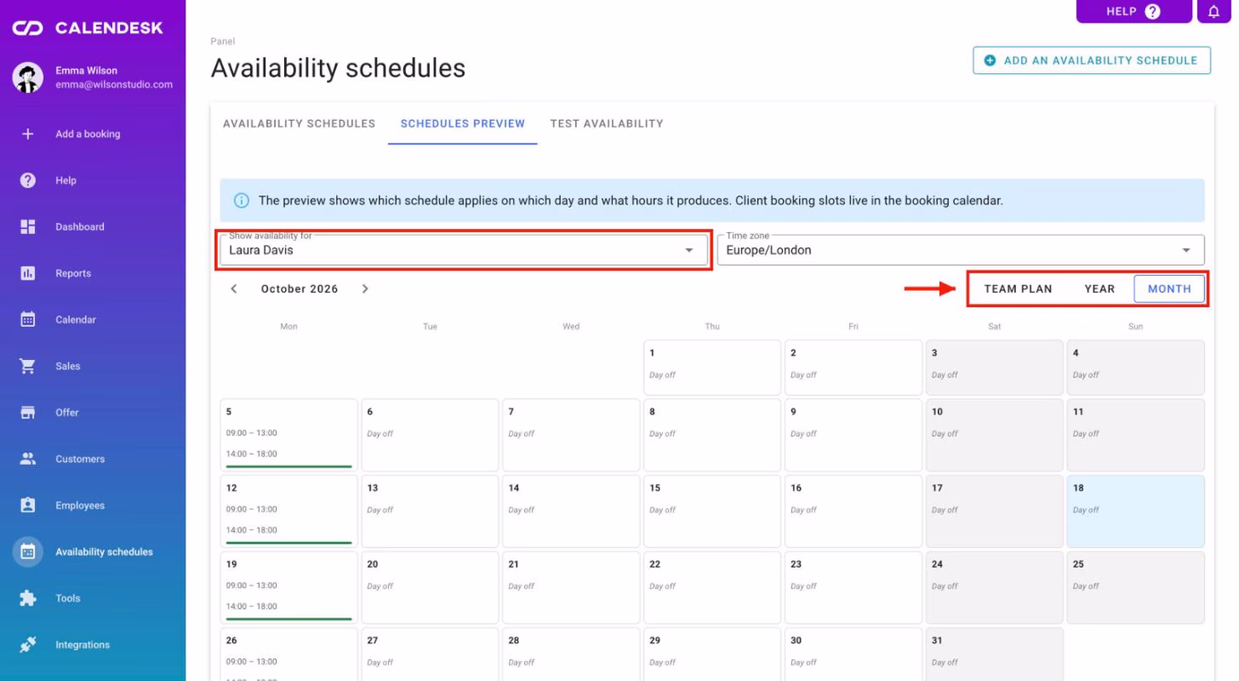Image resolution: width=1239 pixels, height=681 pixels.
Task: Click the Help question mark sidebar icon
Action: coord(28,180)
